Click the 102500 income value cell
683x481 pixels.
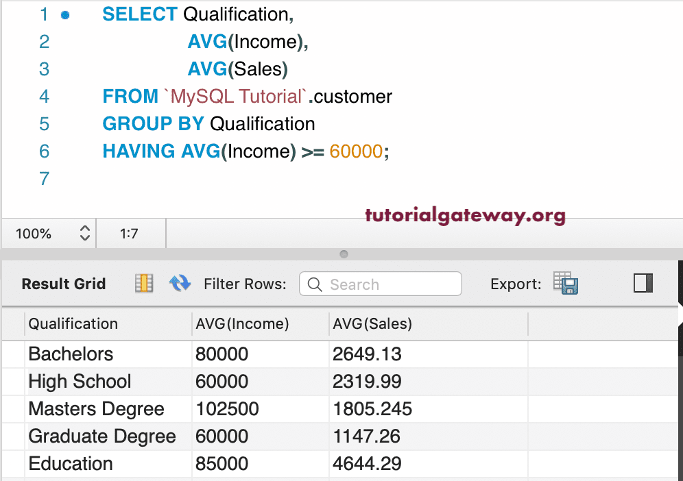(x=228, y=409)
